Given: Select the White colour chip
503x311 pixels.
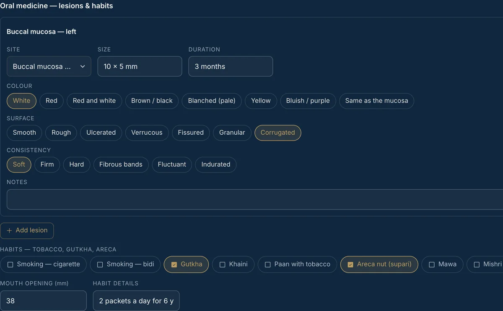Looking at the screenshot, I should coord(22,101).
